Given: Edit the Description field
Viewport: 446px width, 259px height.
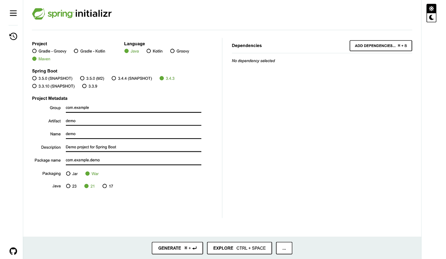Looking at the screenshot, I should (133, 147).
